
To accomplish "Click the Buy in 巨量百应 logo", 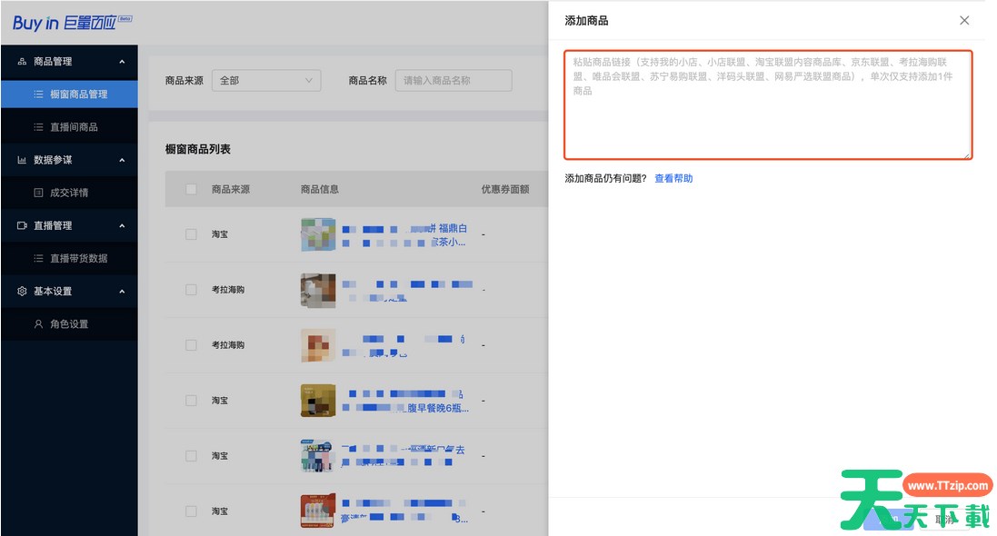I will 73,23.
